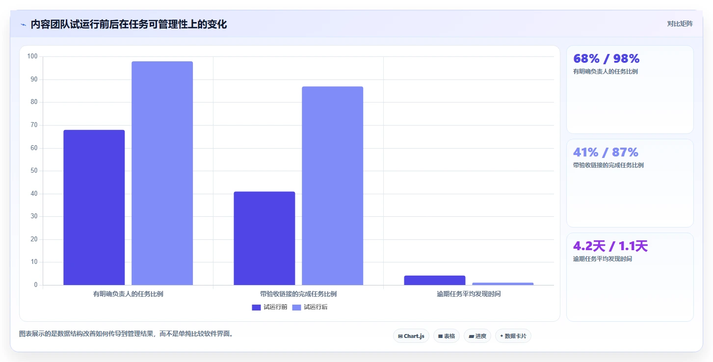Click the 对比矩阵 label in header
Image resolution: width=713 pixels, height=362 pixels.
pyautogui.click(x=680, y=24)
